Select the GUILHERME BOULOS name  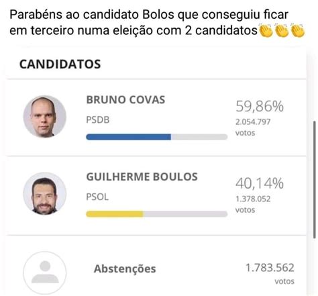coord(142,177)
